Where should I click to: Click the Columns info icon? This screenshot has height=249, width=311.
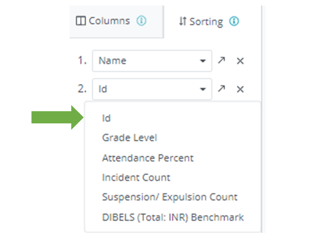pyautogui.click(x=141, y=20)
